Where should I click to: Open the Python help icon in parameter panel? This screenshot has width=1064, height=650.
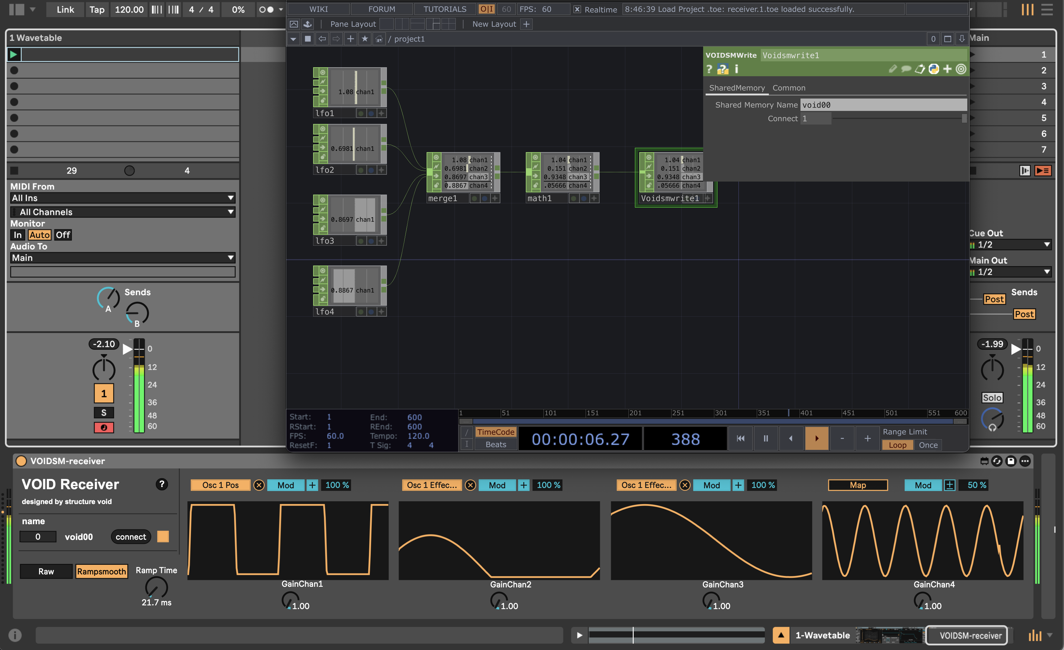click(x=722, y=69)
